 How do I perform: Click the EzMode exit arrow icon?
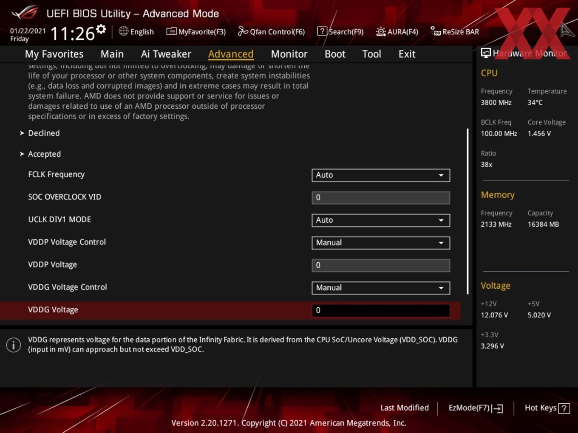click(x=498, y=408)
